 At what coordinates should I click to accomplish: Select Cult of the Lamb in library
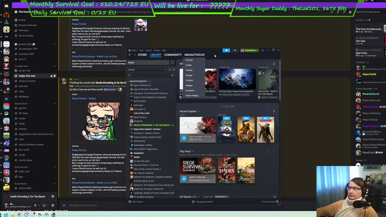coord(141,113)
